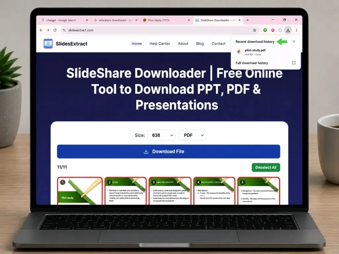Bookmark this page with the star icon
The image size is (339, 254).
pos(255,30)
